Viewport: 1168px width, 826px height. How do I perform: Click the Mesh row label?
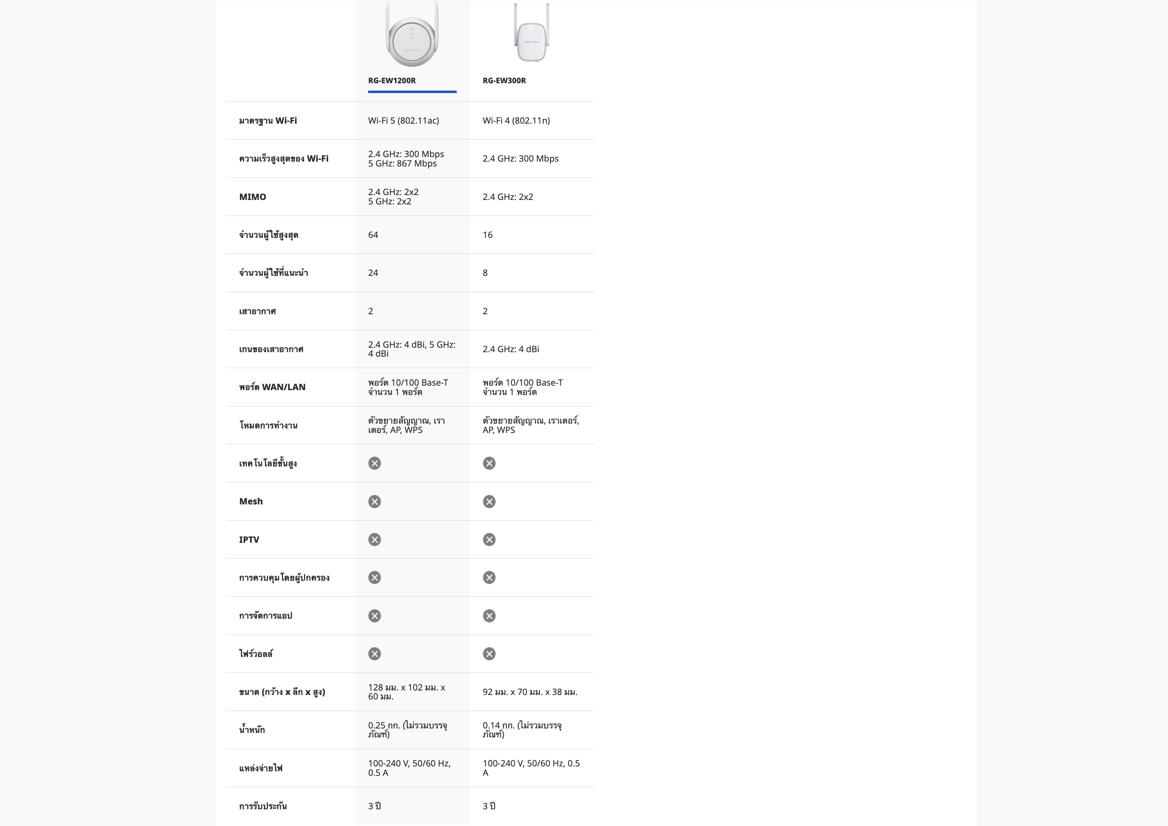pos(251,502)
